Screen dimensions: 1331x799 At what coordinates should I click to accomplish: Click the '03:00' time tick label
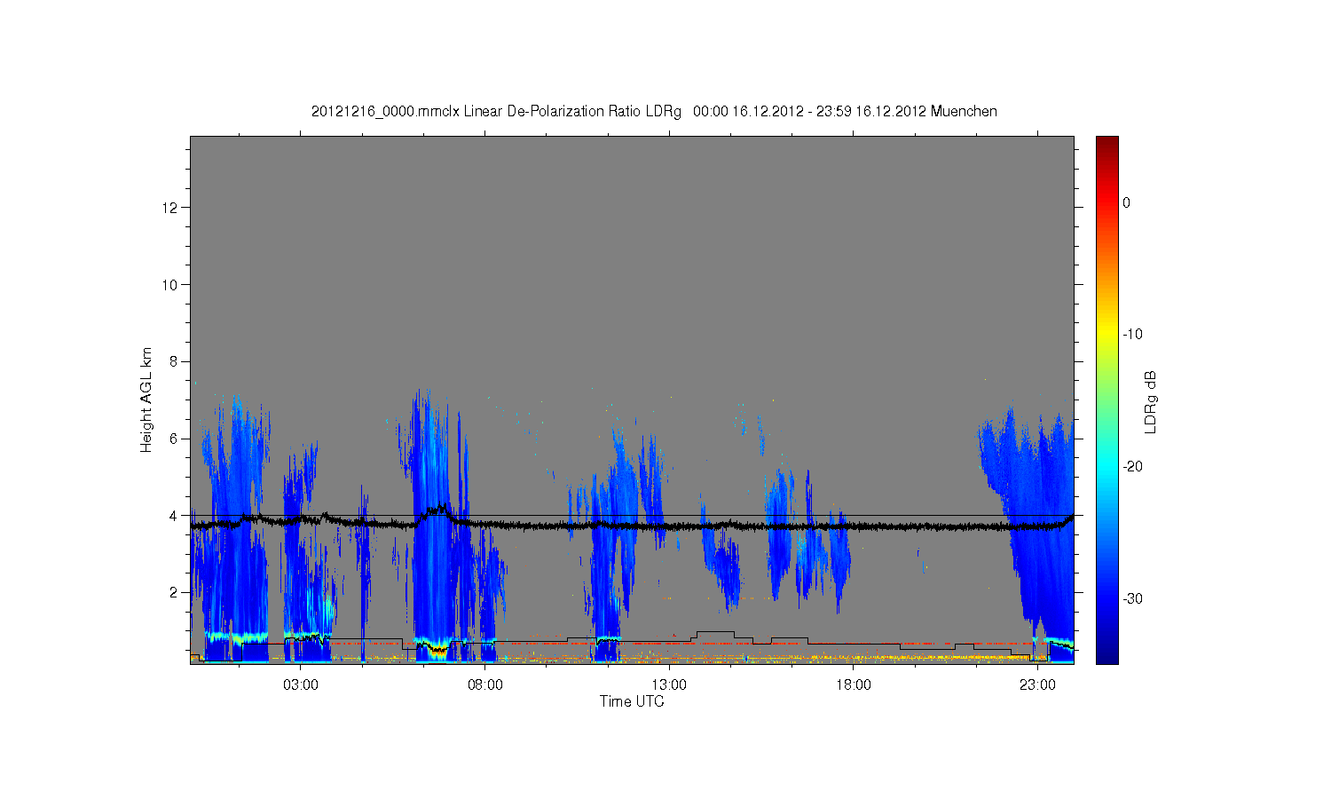coord(301,685)
